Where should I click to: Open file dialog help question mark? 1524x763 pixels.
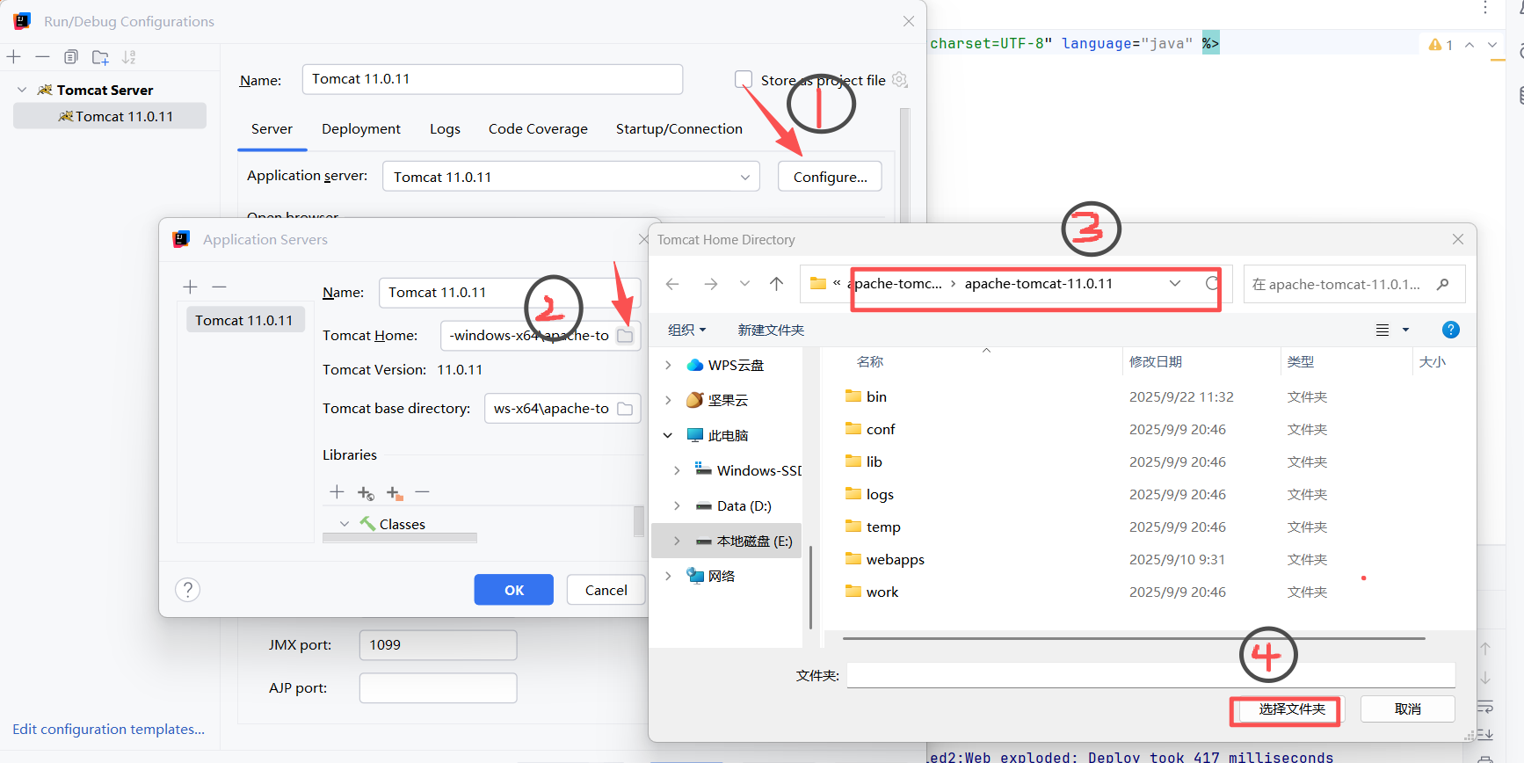1451,330
